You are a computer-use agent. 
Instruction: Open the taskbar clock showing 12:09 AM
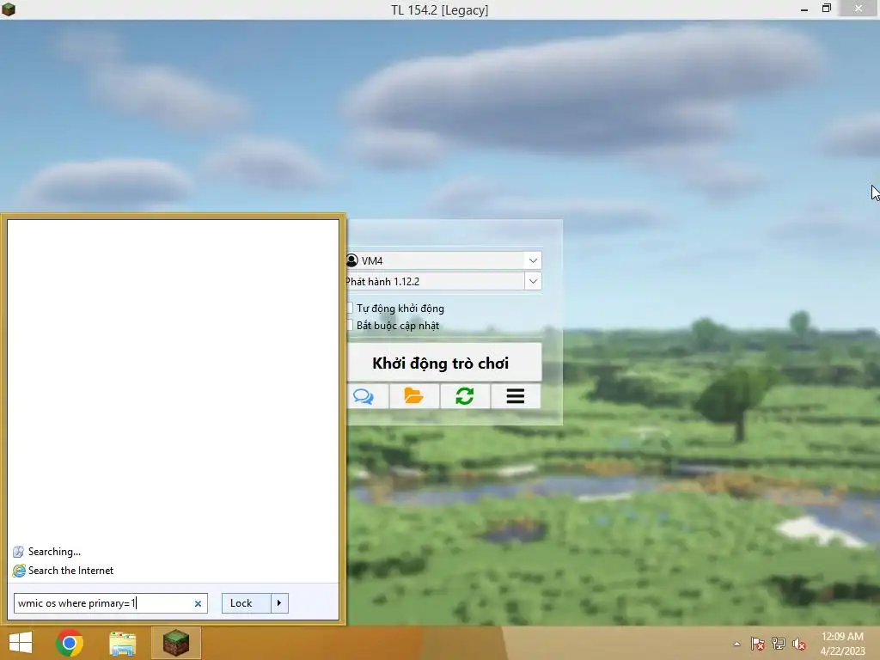point(842,644)
